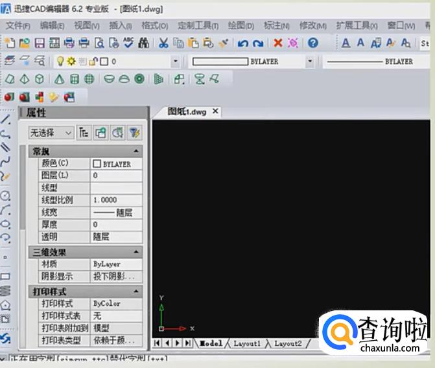Click the Redo arrow icon
This screenshot has height=368, width=435.
[258, 43]
